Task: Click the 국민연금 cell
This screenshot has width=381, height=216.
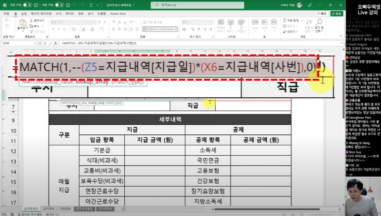Action: pyautogui.click(x=208, y=160)
